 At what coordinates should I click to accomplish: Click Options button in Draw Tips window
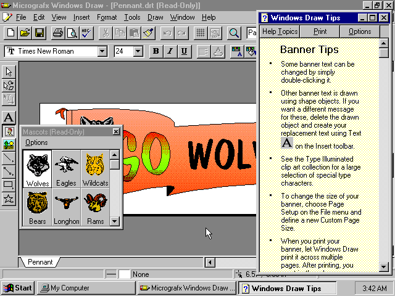coord(360,31)
